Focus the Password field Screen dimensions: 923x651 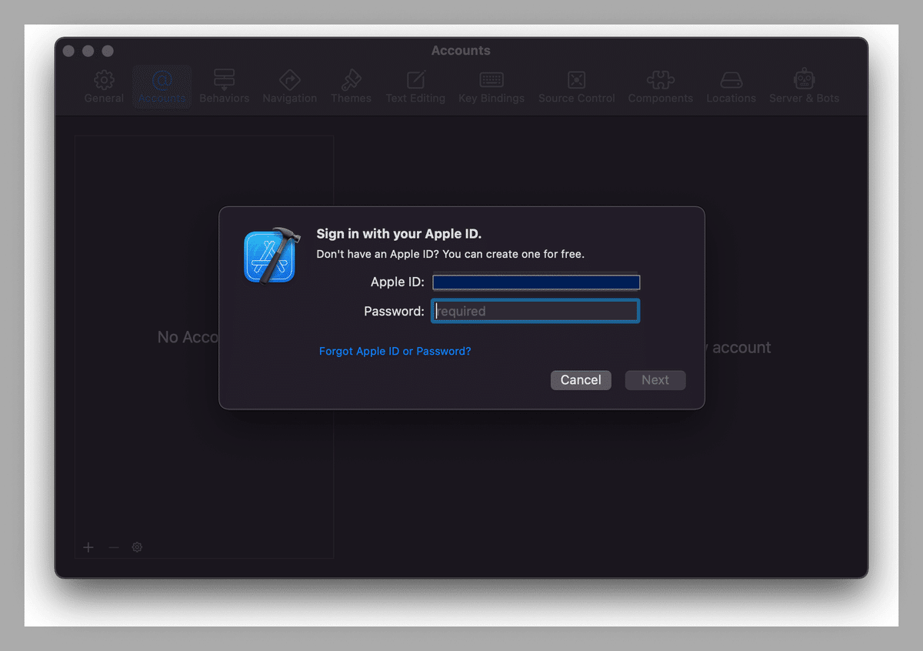(535, 311)
